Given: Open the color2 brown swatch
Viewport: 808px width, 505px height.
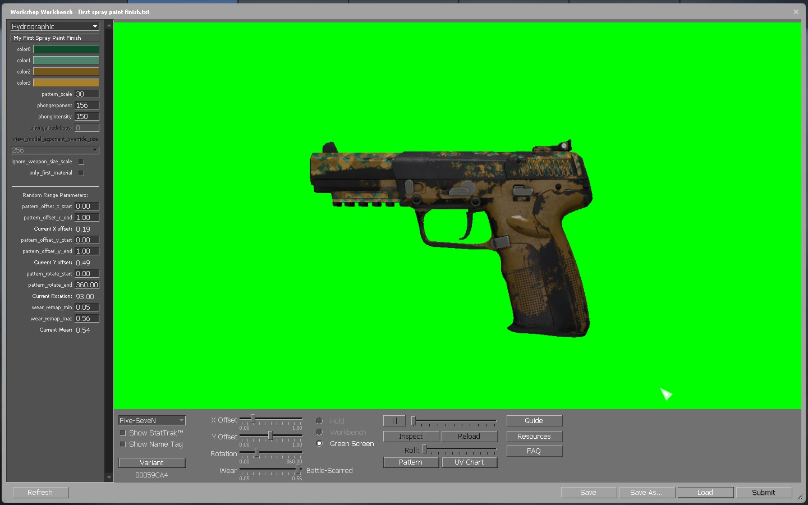Looking at the screenshot, I should (66, 72).
